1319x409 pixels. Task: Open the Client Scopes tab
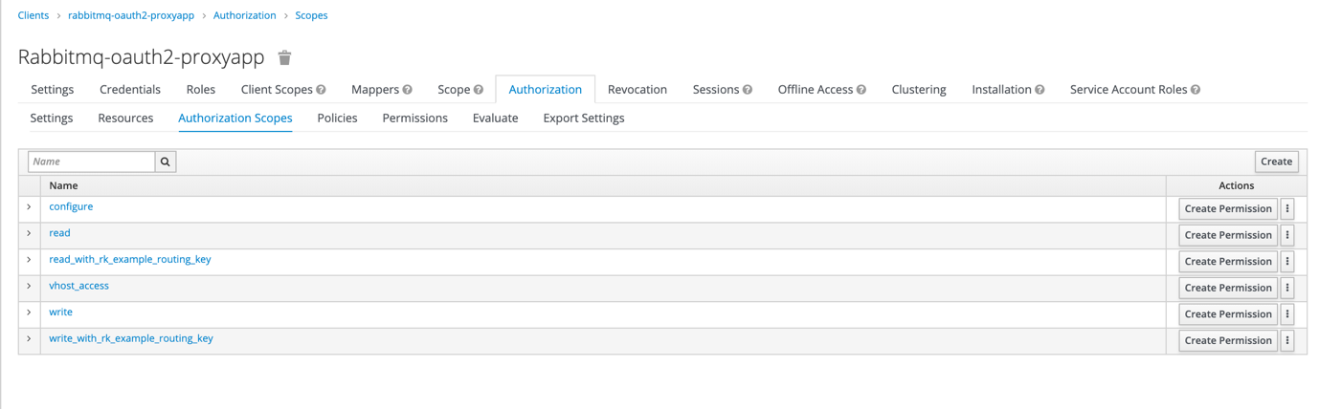pyautogui.click(x=277, y=89)
